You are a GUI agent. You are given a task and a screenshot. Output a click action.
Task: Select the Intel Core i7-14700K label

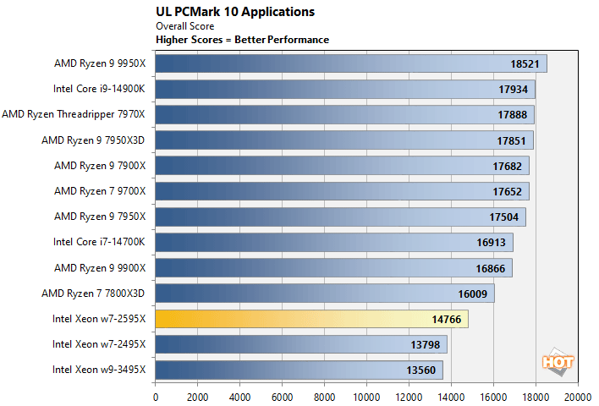(99, 242)
